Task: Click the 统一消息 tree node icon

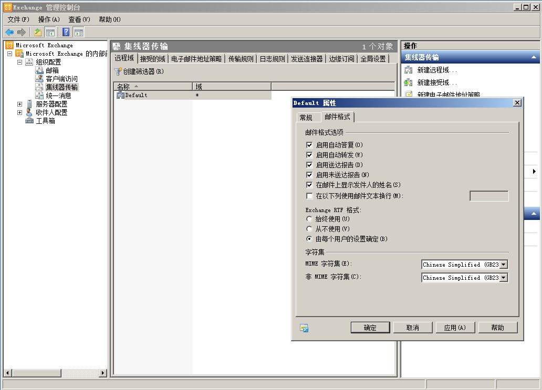Action: pyautogui.click(x=39, y=96)
